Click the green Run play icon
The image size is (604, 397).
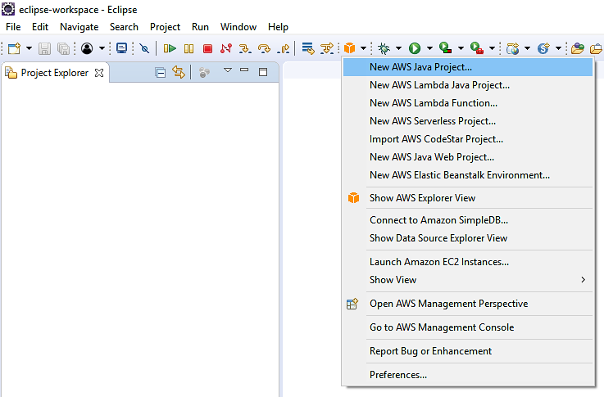click(x=415, y=48)
